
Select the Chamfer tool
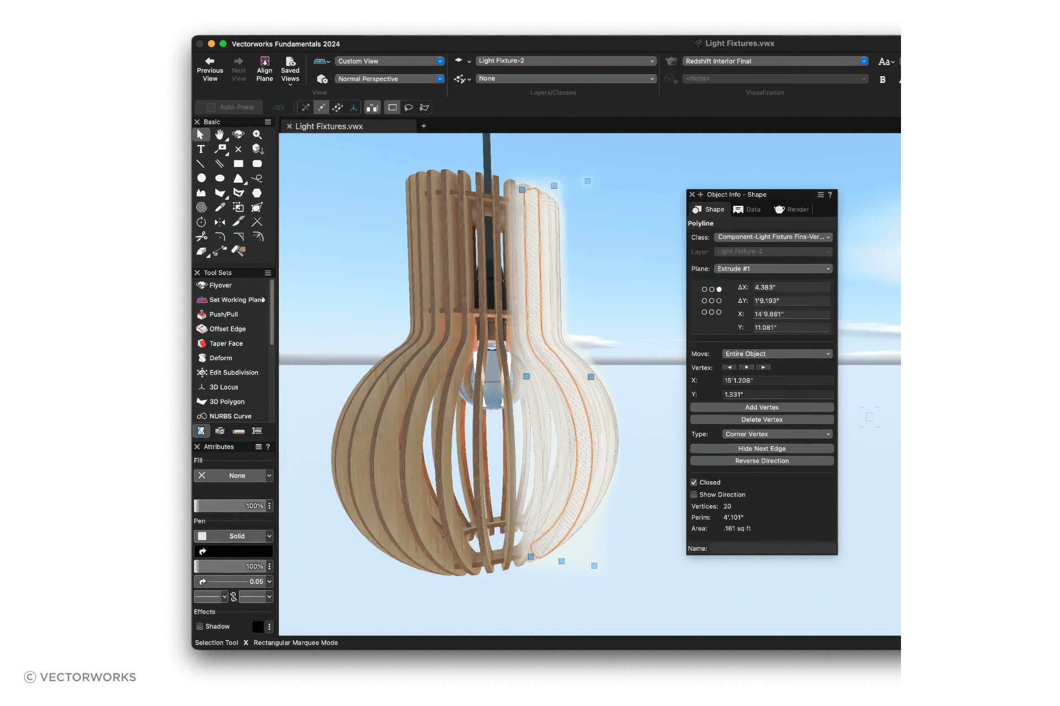click(239, 237)
